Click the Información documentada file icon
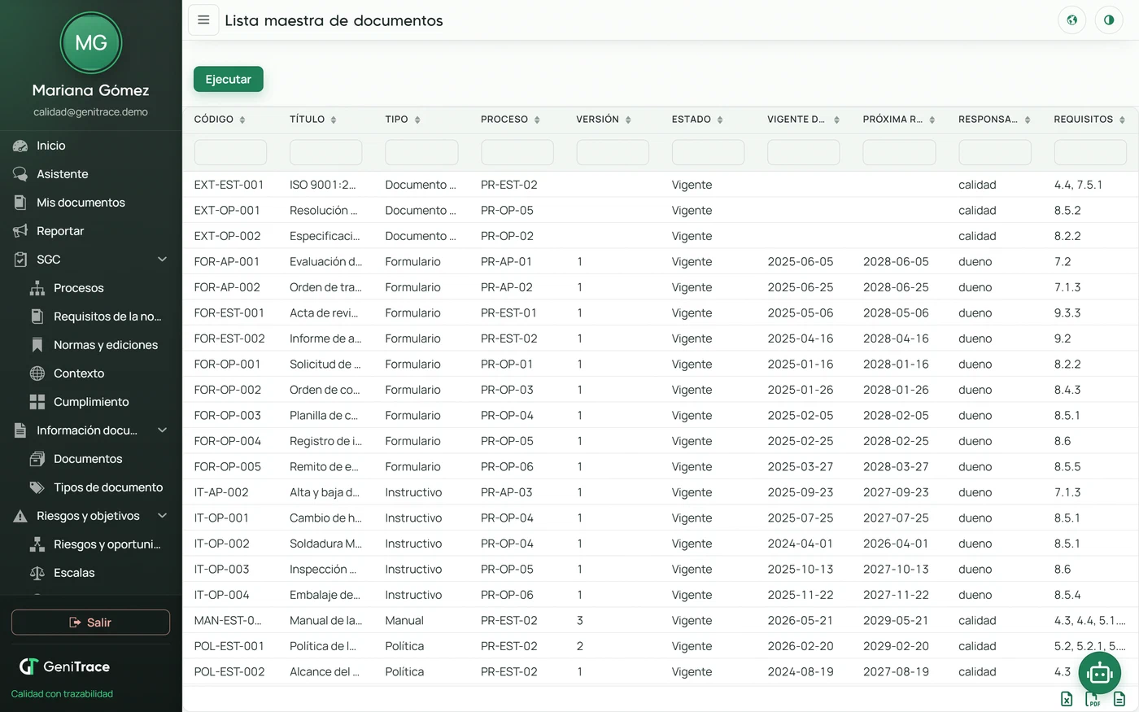Image resolution: width=1139 pixels, height=712 pixels. tap(20, 430)
